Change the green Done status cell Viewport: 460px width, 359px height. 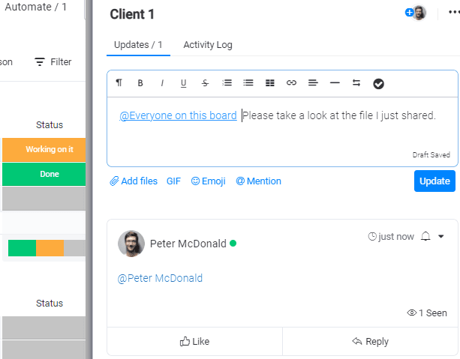coord(44,174)
